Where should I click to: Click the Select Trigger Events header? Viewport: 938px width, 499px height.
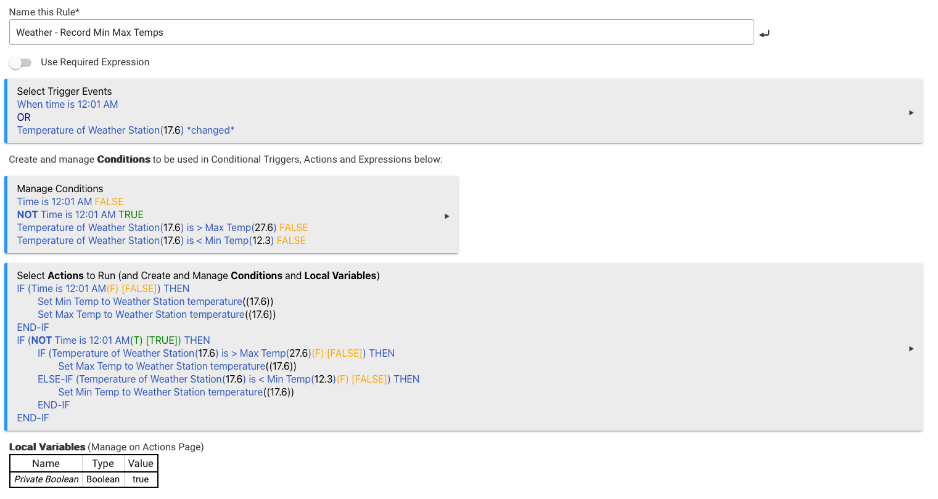click(x=64, y=92)
